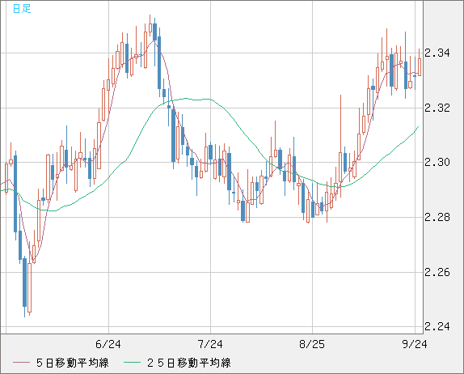The height and width of the screenshot is (374, 464).
Task: Click the 2.32 price axis label
Action: (437, 108)
